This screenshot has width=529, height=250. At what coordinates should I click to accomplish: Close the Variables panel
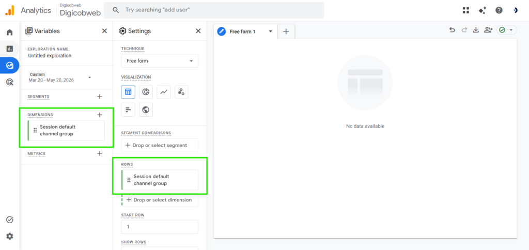[x=104, y=31]
